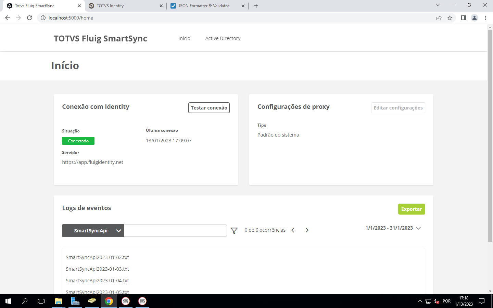Image resolution: width=493 pixels, height=308 pixels.
Task: Open Windows taskbar search
Action: [x=25, y=301]
